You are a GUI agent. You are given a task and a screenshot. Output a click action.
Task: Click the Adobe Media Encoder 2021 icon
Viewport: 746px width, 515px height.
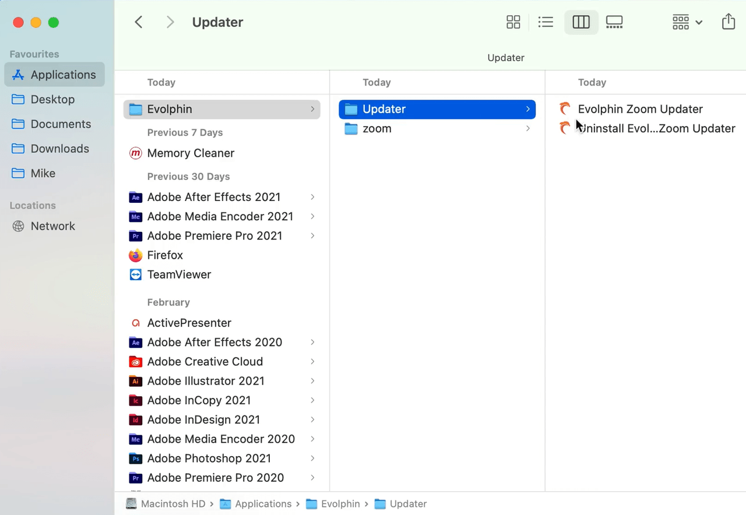[135, 216]
